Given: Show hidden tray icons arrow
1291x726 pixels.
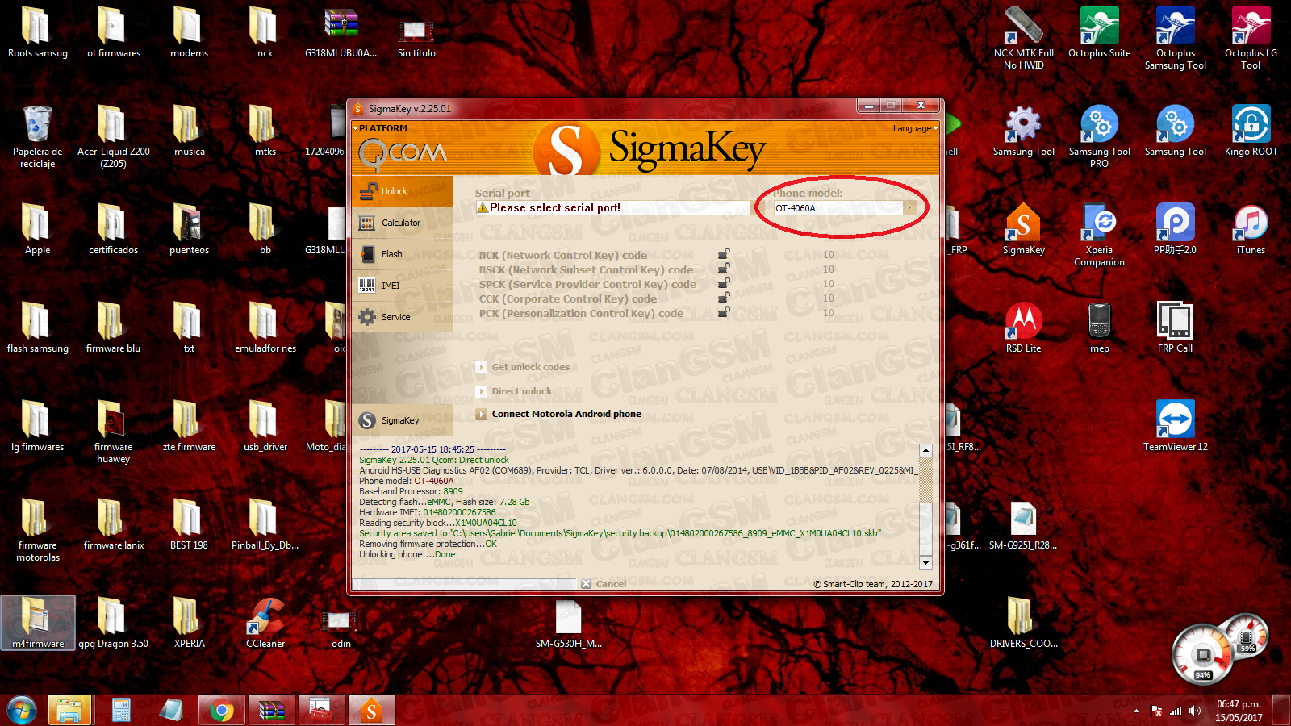Looking at the screenshot, I should pyautogui.click(x=1136, y=711).
